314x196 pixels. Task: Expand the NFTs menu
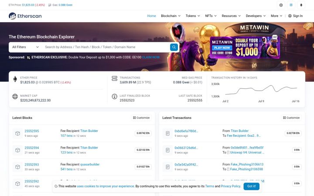tap(211, 16)
